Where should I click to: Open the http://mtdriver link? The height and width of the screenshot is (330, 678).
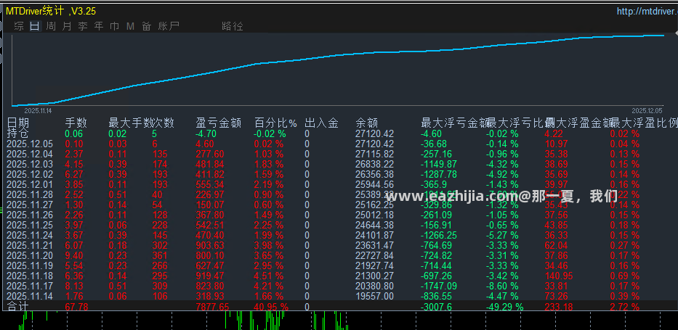click(x=647, y=11)
